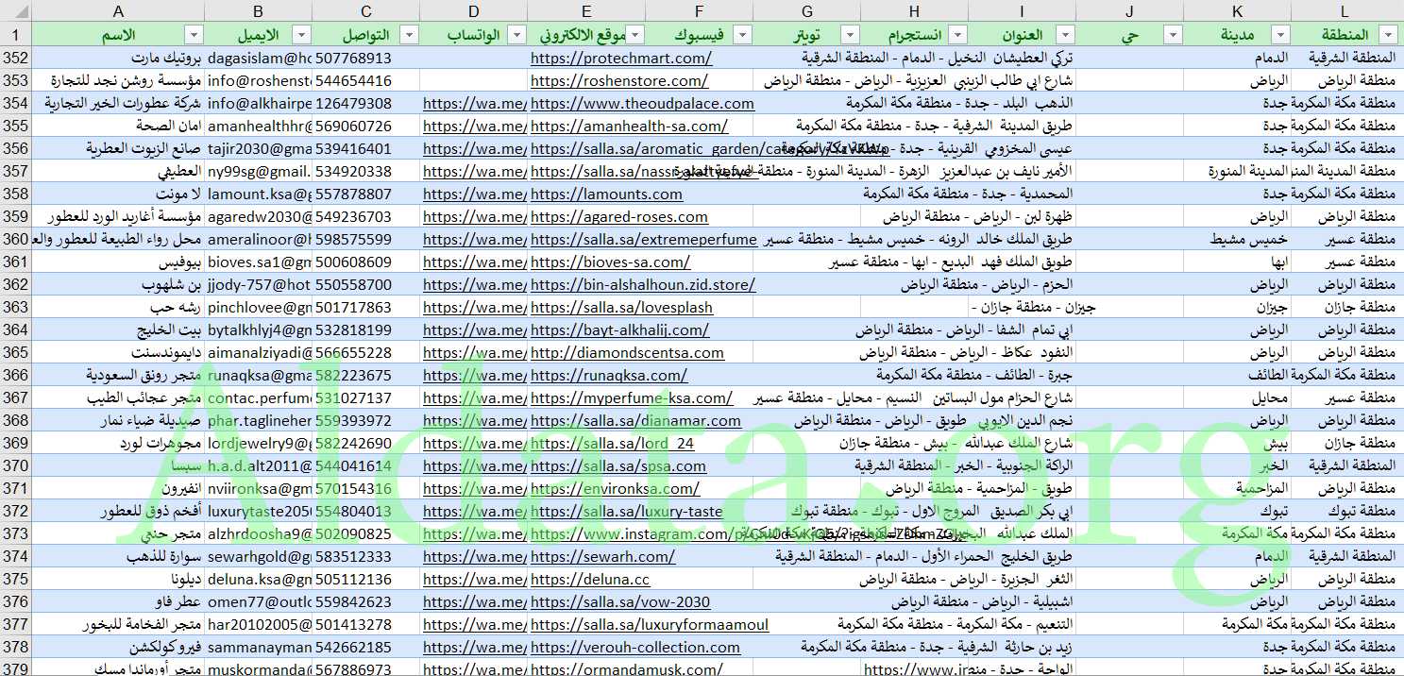This screenshot has width=1404, height=676.
Task: Select the name cell دايموندسنت
Action: click(118, 352)
